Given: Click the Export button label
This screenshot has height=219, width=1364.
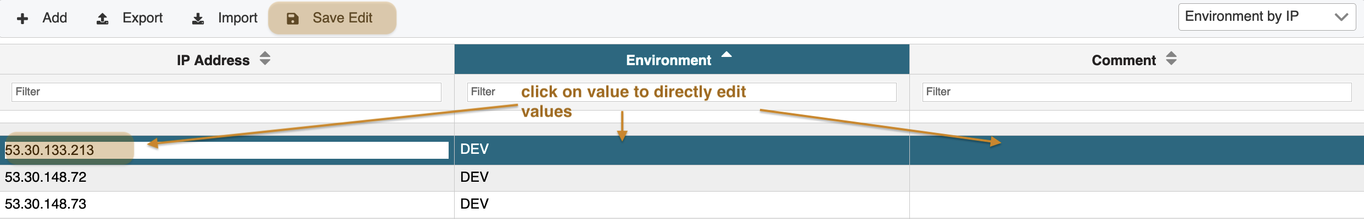Looking at the screenshot, I should (142, 18).
